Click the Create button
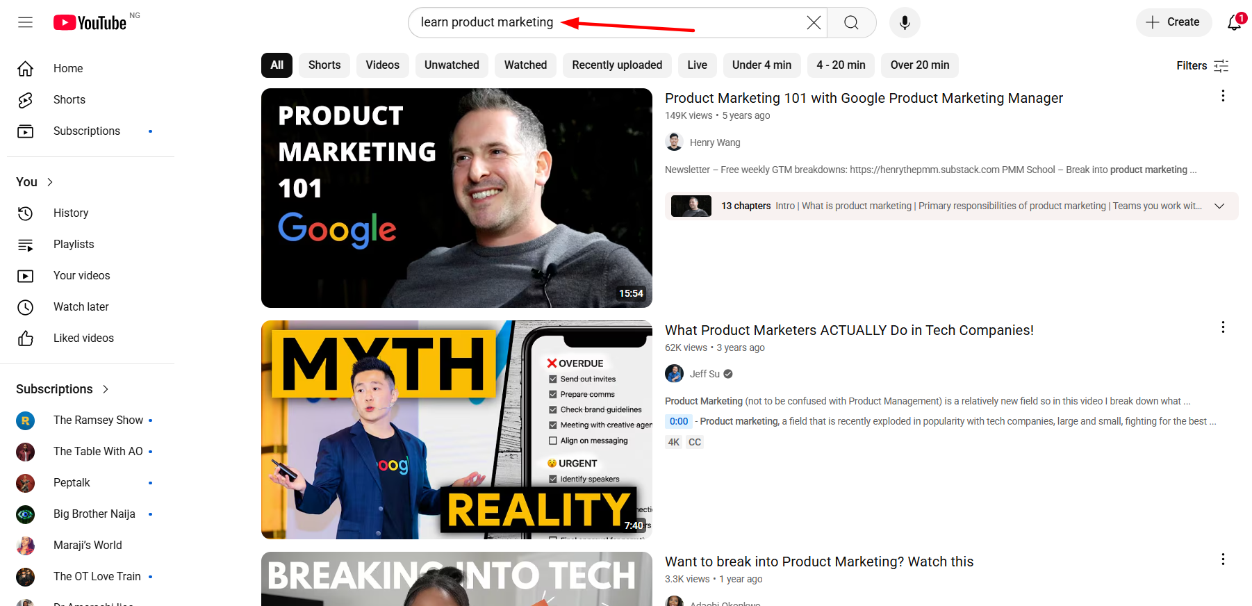This screenshot has height=606, width=1252. [1173, 22]
